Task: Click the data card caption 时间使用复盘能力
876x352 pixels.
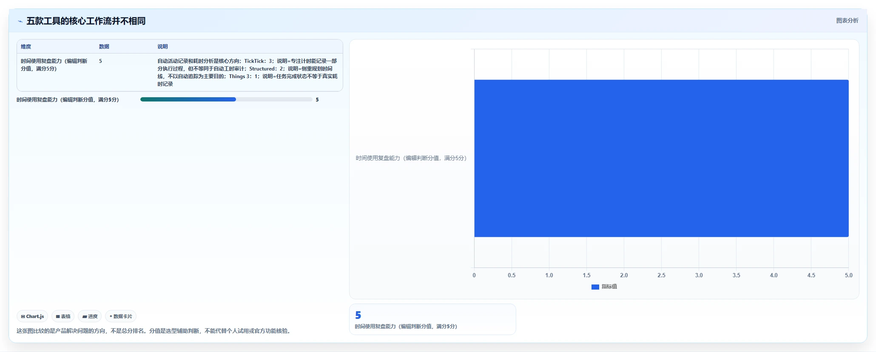Action: coord(406,327)
